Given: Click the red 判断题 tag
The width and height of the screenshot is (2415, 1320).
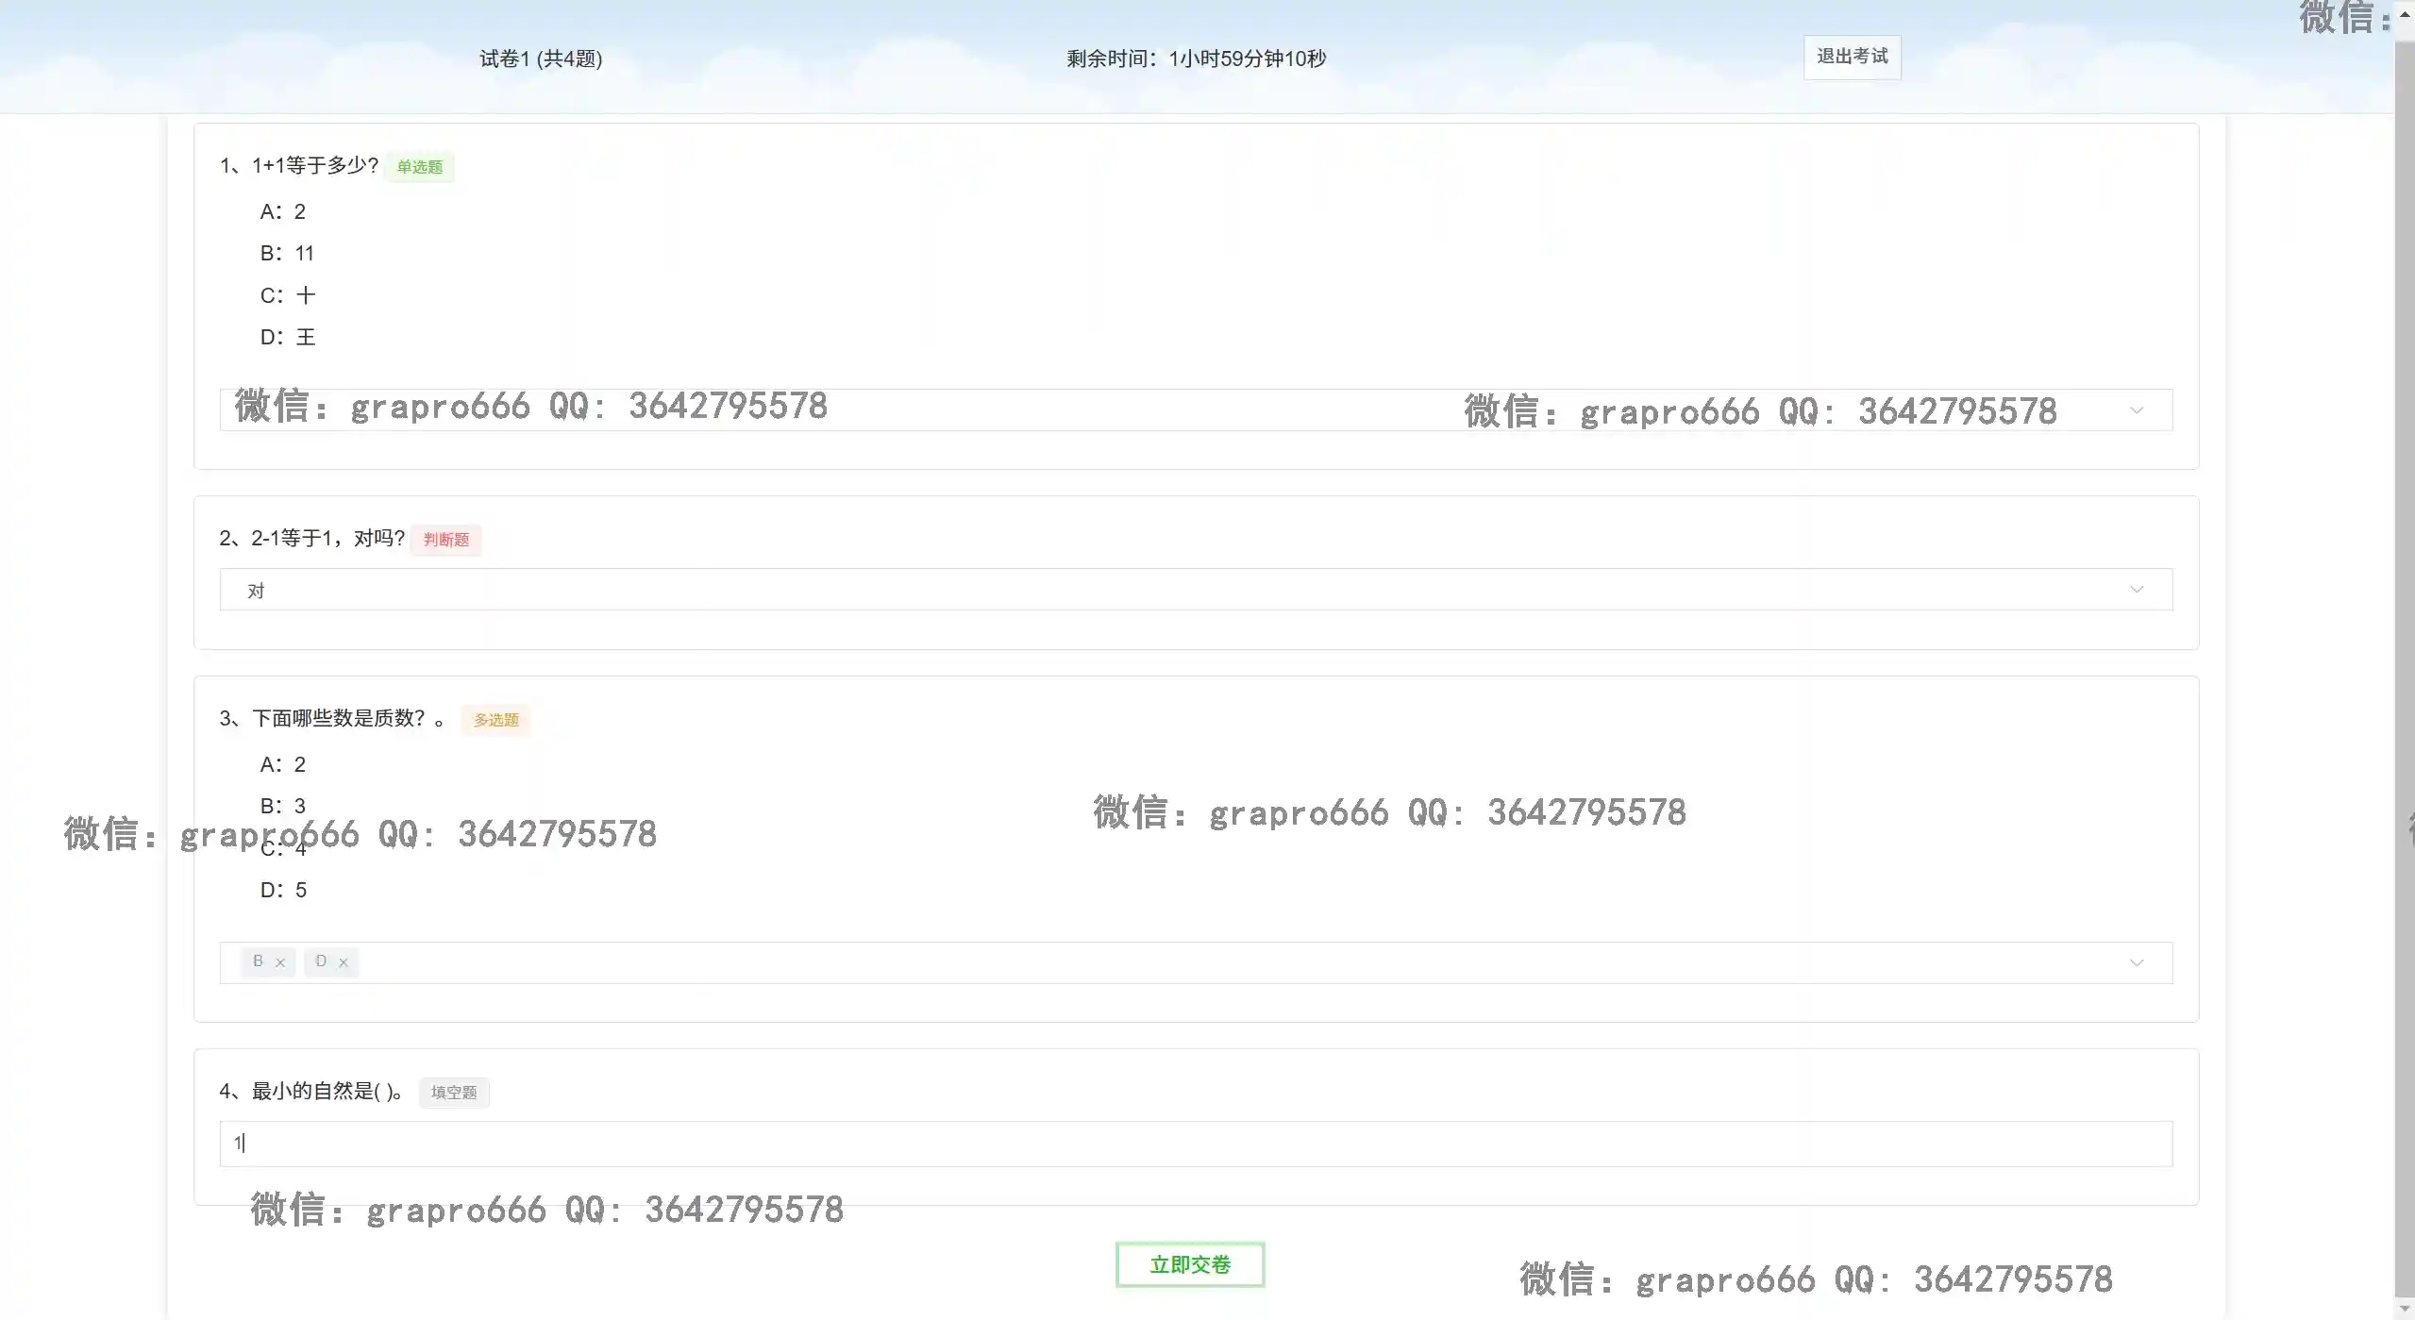Looking at the screenshot, I should click(445, 540).
